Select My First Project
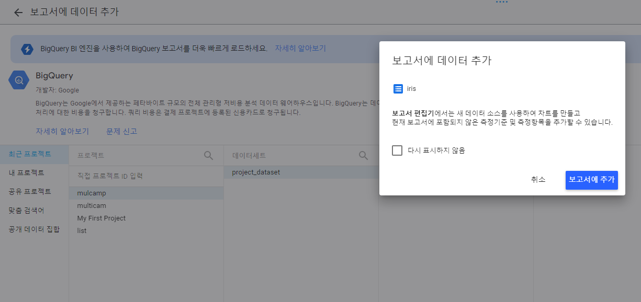Viewport: 641px width, 302px height. [147, 218]
